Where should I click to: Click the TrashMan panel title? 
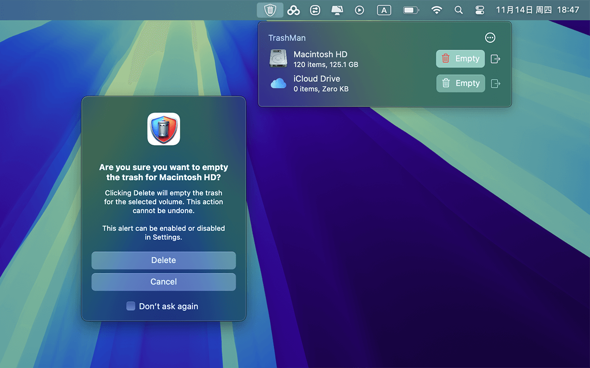(x=287, y=38)
